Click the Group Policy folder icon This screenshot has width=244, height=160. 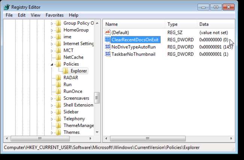coord(58,23)
